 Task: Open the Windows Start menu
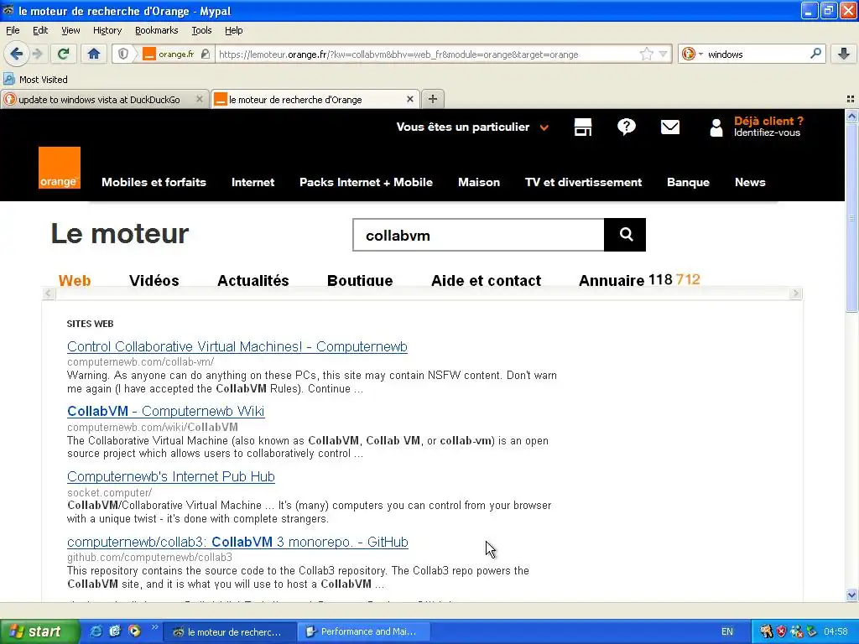point(40,631)
